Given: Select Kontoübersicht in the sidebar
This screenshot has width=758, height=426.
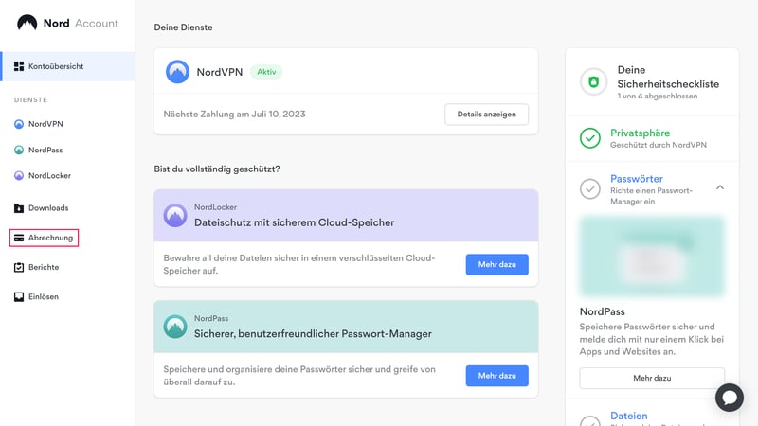Looking at the screenshot, I should tap(55, 66).
